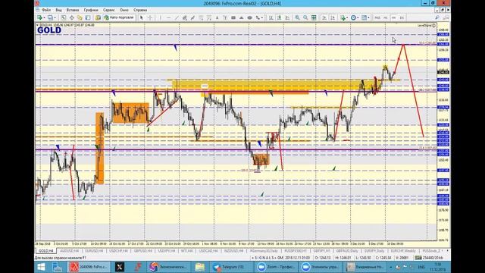Open the Вид menu
Image resolution: width=485 pixels, height=273 pixels.
click(x=58, y=10)
